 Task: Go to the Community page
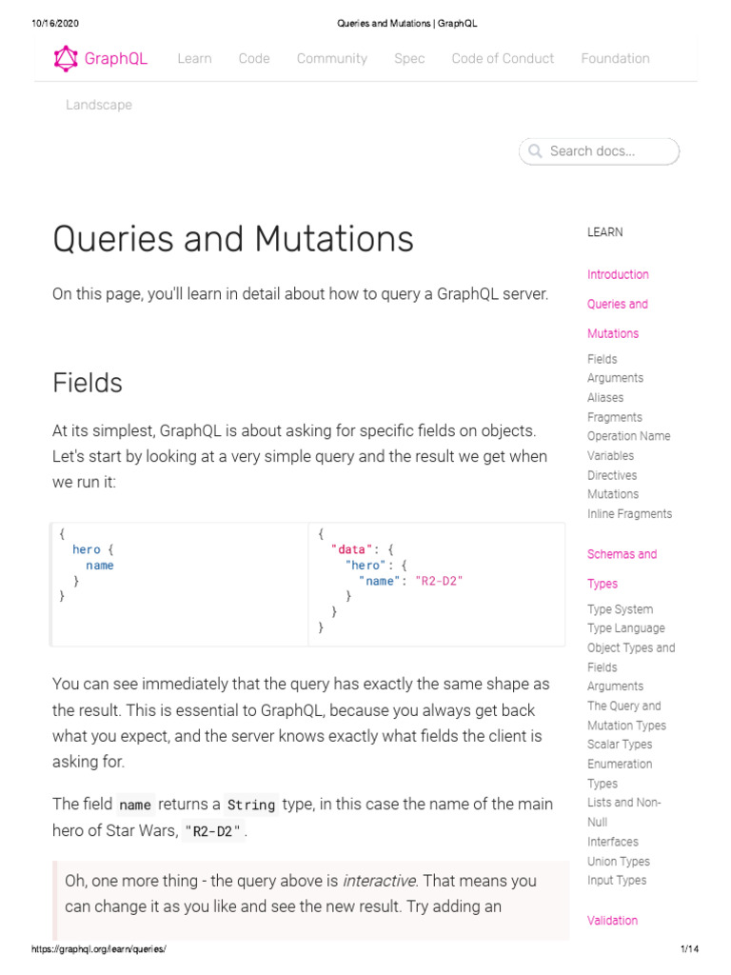331,59
